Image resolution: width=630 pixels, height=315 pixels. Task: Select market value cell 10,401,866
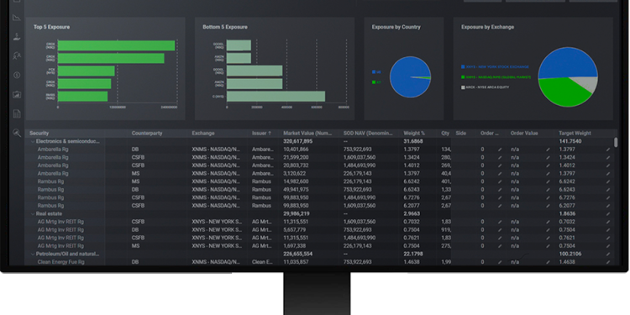click(x=297, y=150)
